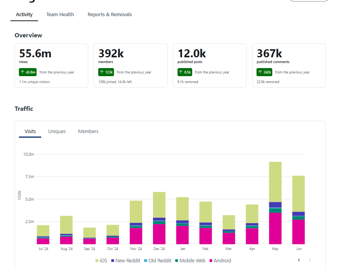Click the 392k members card
Screen dimensions: 352x270
[131, 65]
